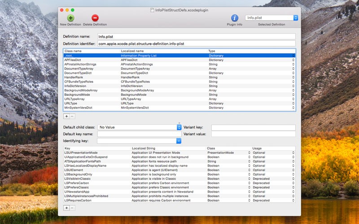Click the Variant value field
The height and width of the screenshot is (224, 359).
point(254,134)
